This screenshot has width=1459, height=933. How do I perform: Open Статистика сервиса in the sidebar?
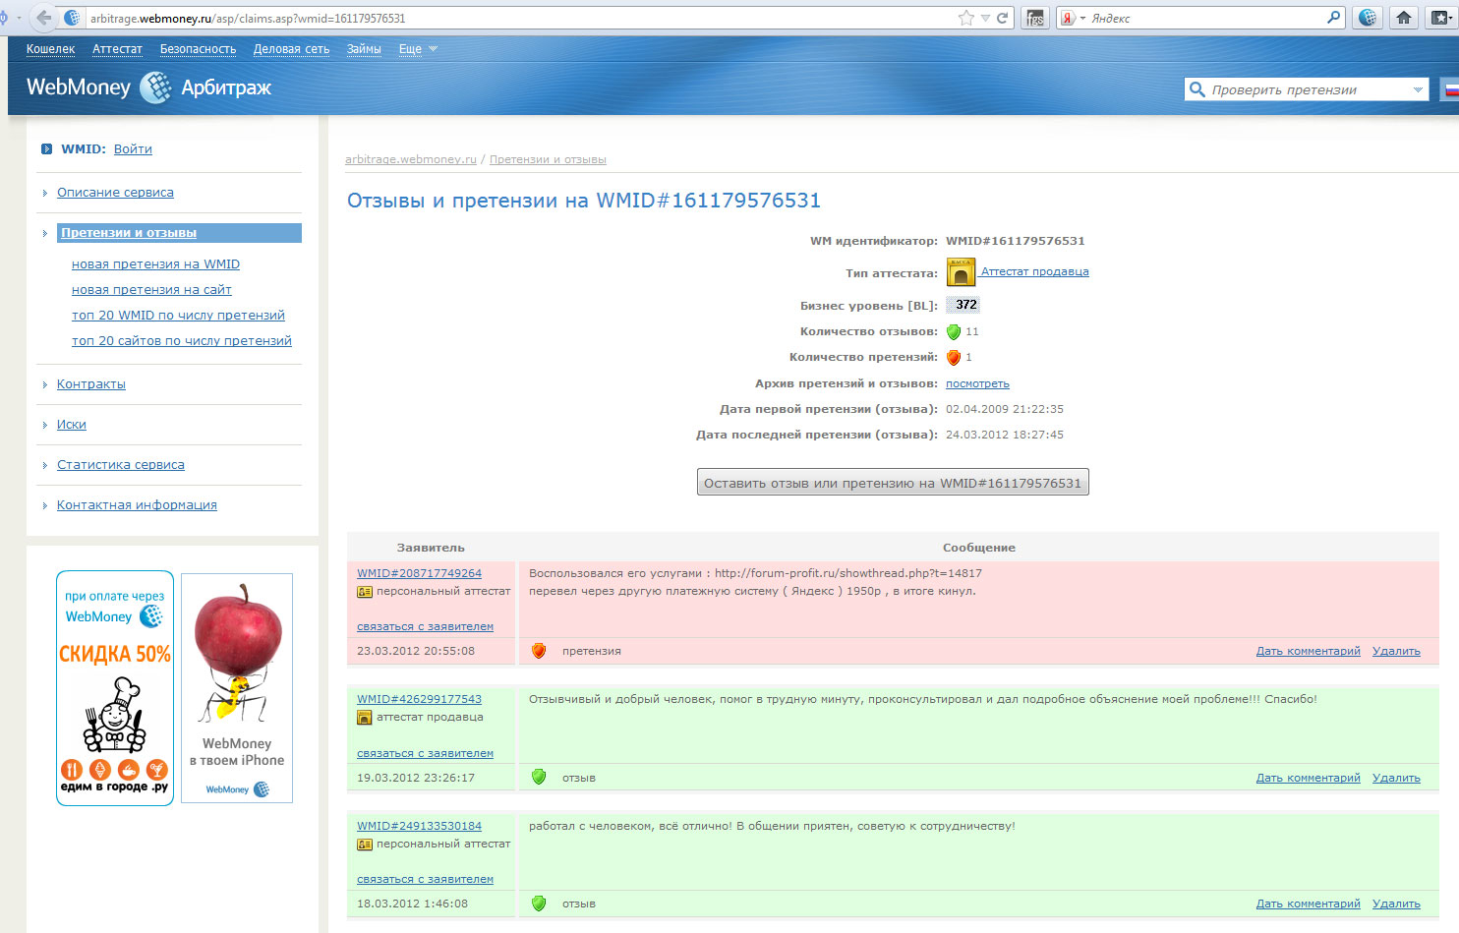coord(121,465)
